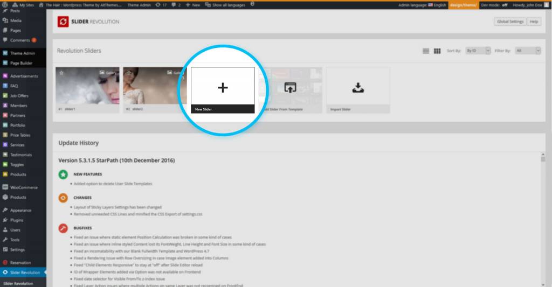This screenshot has height=287, width=552.
Task: Click the Import Slider tile
Action: point(358,90)
